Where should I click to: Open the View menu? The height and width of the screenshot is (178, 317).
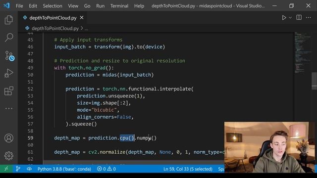click(x=73, y=6)
